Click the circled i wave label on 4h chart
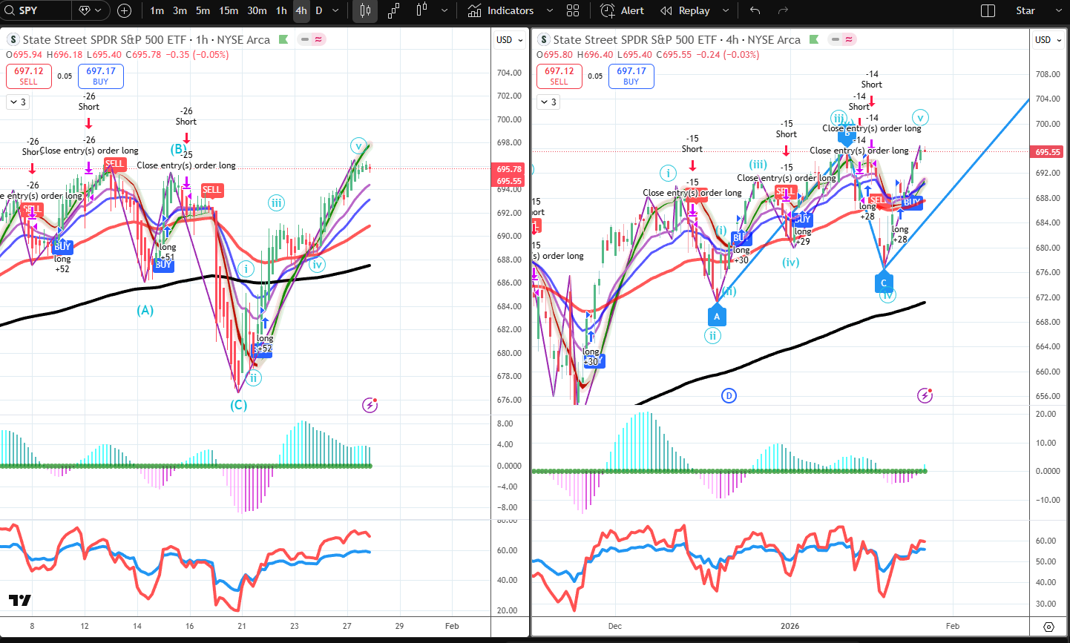 [x=668, y=174]
